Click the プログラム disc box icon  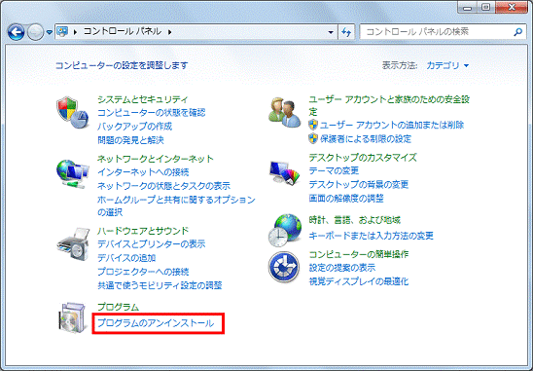[x=72, y=317]
